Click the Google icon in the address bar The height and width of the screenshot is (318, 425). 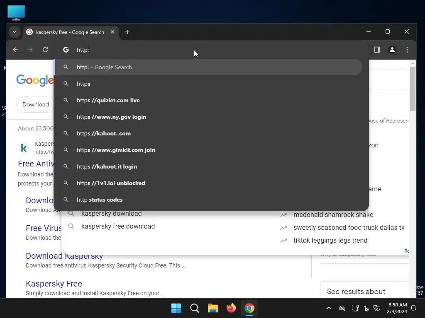[x=66, y=50]
